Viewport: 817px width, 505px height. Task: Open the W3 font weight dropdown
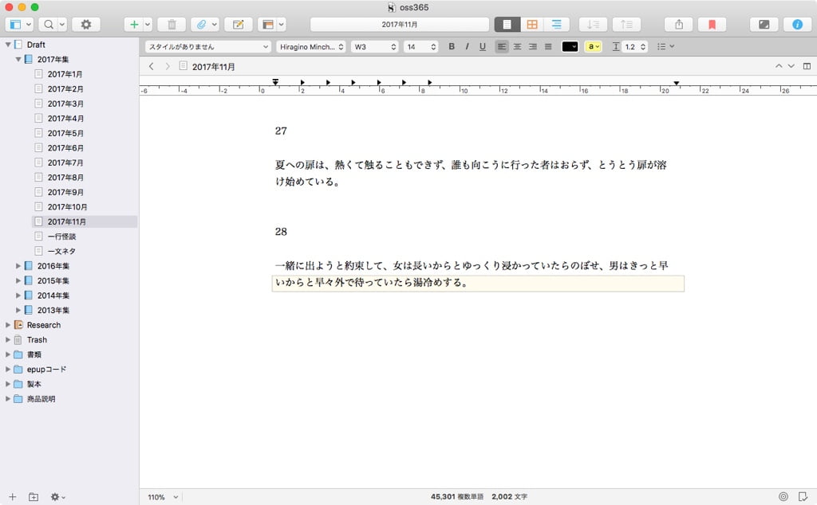(375, 47)
